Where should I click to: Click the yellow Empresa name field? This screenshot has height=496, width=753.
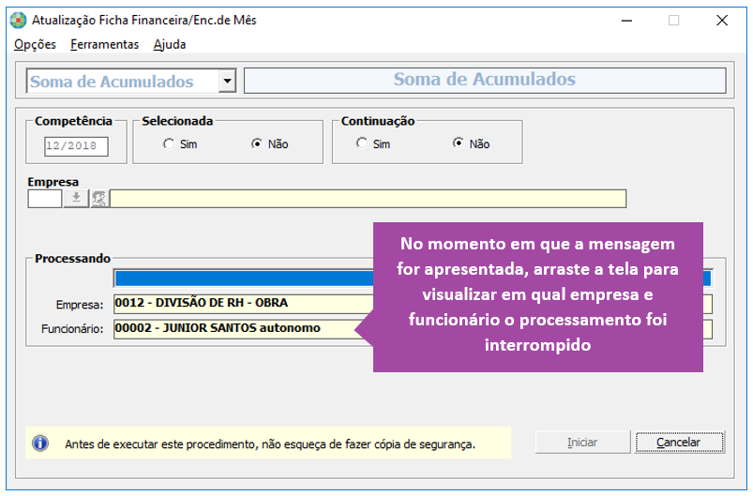point(369,199)
